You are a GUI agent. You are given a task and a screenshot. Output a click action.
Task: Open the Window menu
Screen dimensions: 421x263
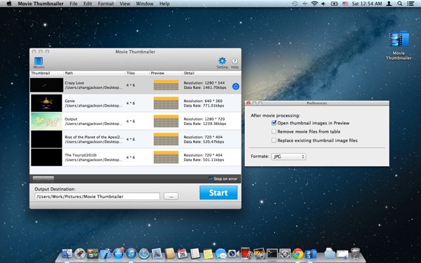click(145, 4)
